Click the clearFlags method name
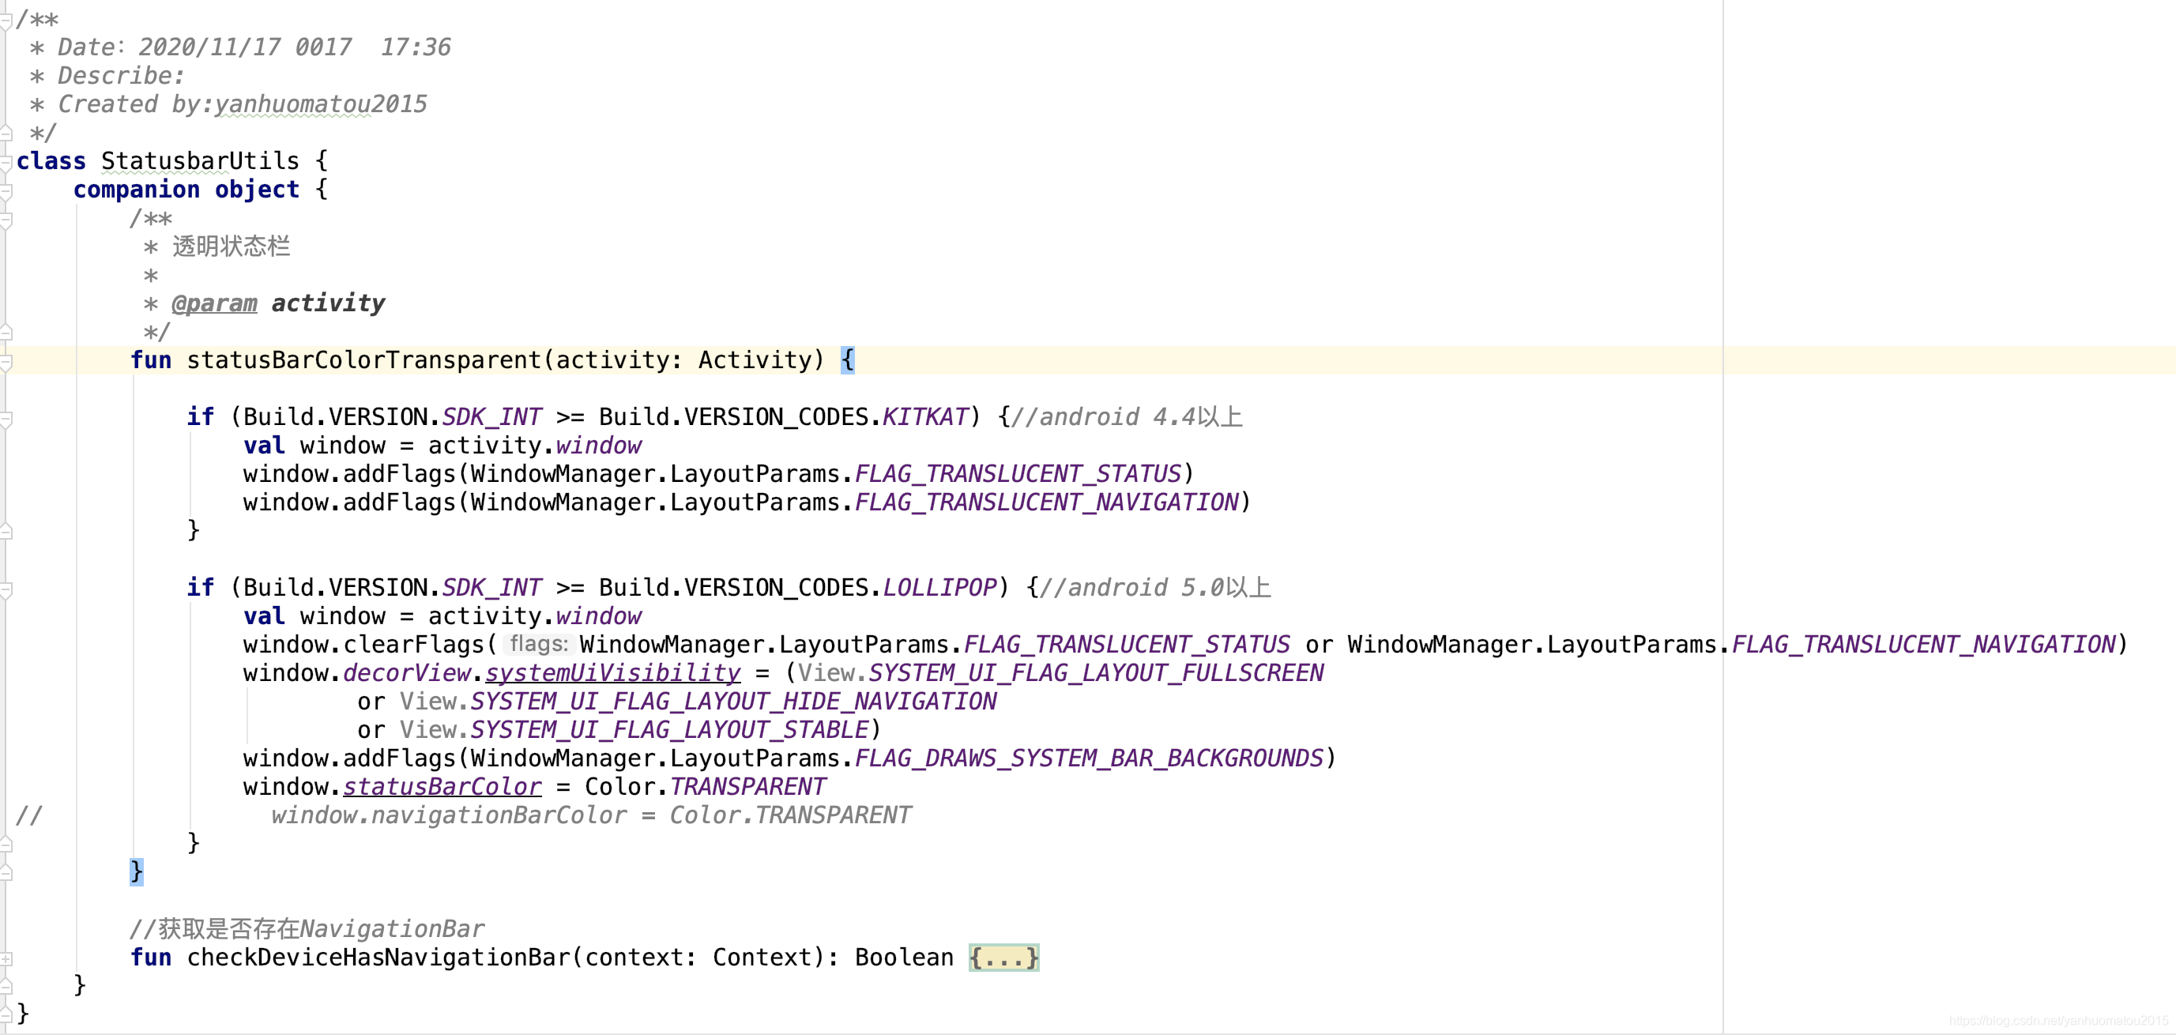Image resolution: width=2176 pixels, height=1035 pixels. 414,645
